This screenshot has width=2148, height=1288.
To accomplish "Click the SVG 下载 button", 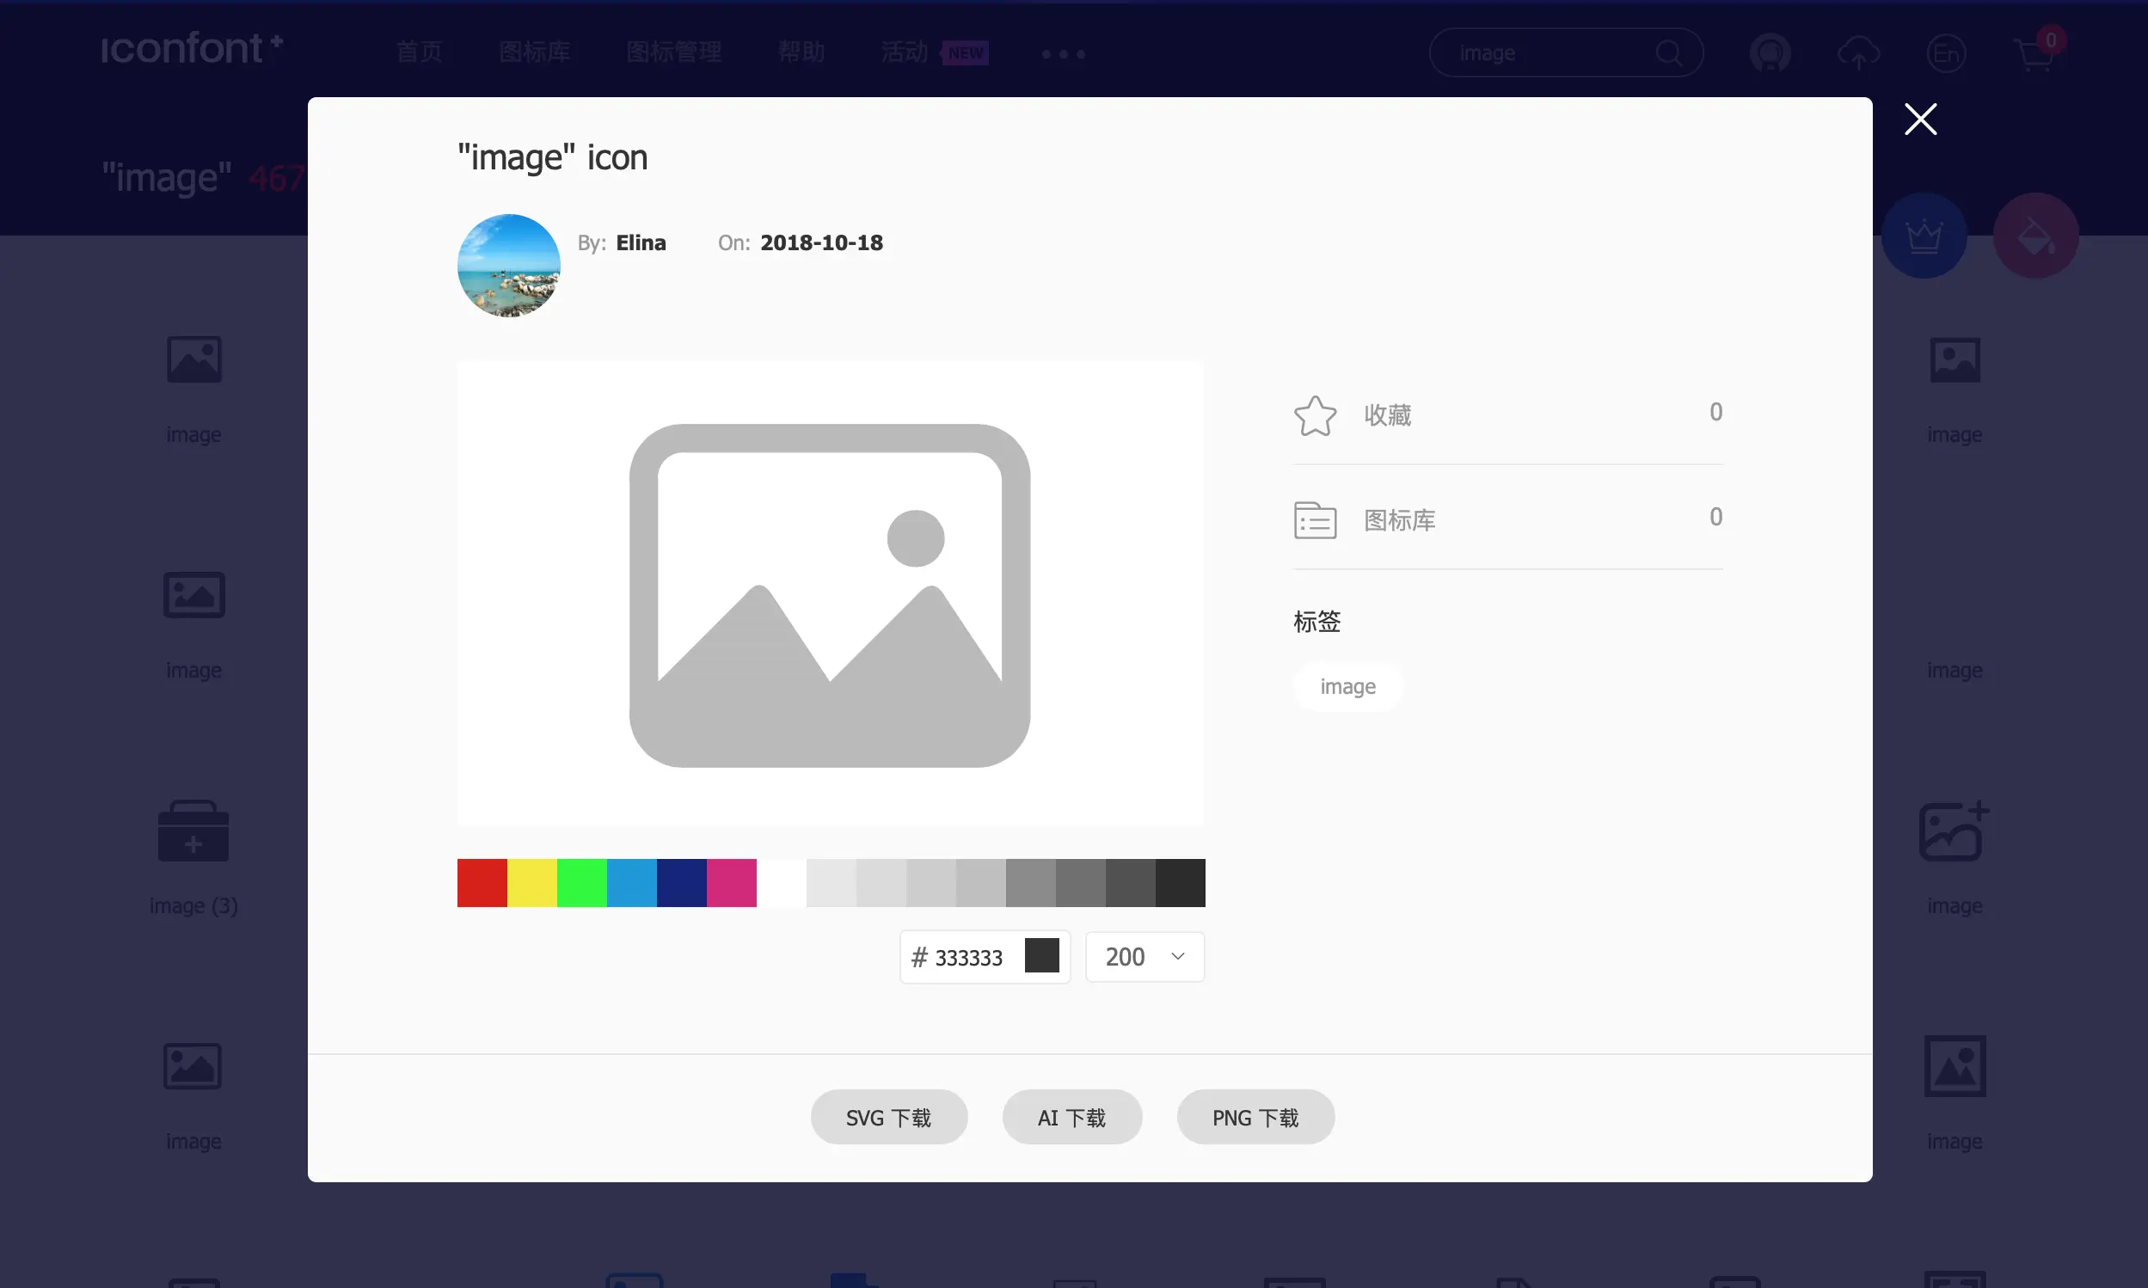I will (889, 1117).
